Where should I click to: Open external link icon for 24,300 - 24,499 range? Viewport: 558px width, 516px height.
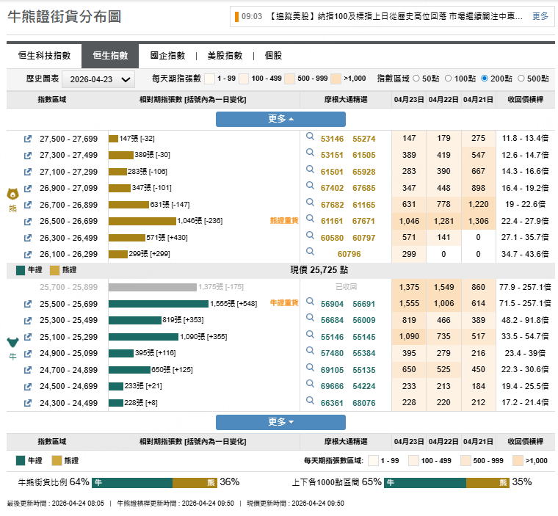pyautogui.click(x=28, y=403)
